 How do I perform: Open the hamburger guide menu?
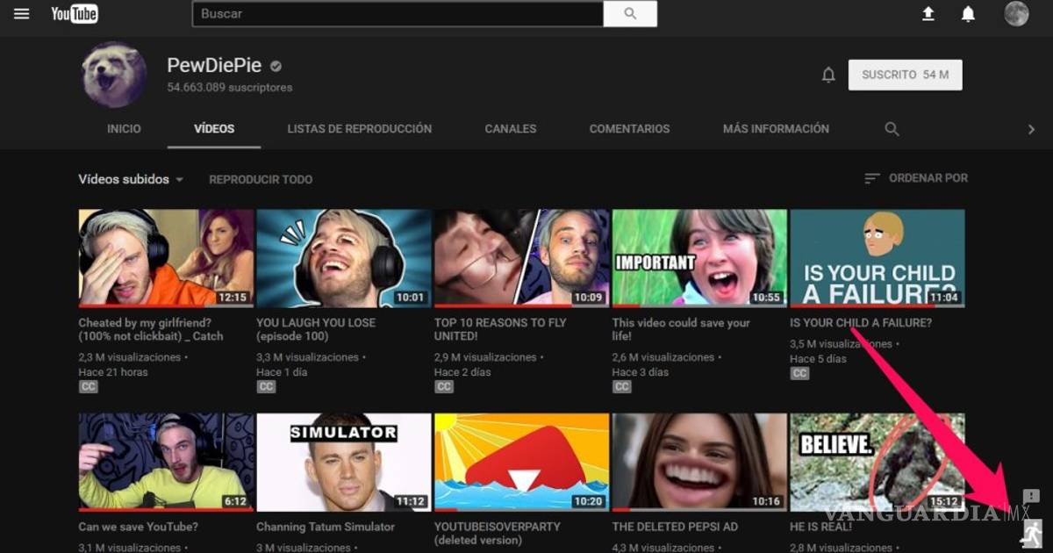click(21, 14)
